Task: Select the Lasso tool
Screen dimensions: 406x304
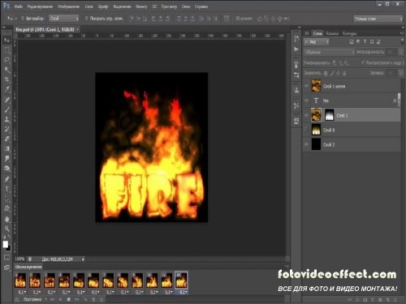Action: pyautogui.click(x=7, y=60)
